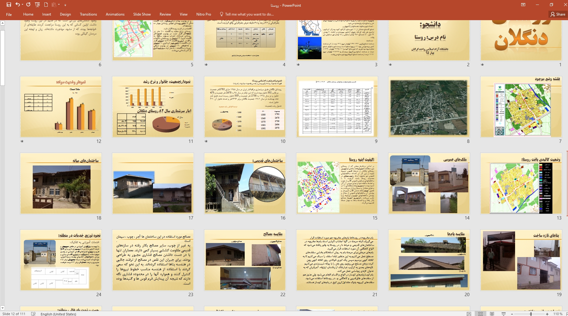
Task: Click the Share button
Action: point(558,14)
